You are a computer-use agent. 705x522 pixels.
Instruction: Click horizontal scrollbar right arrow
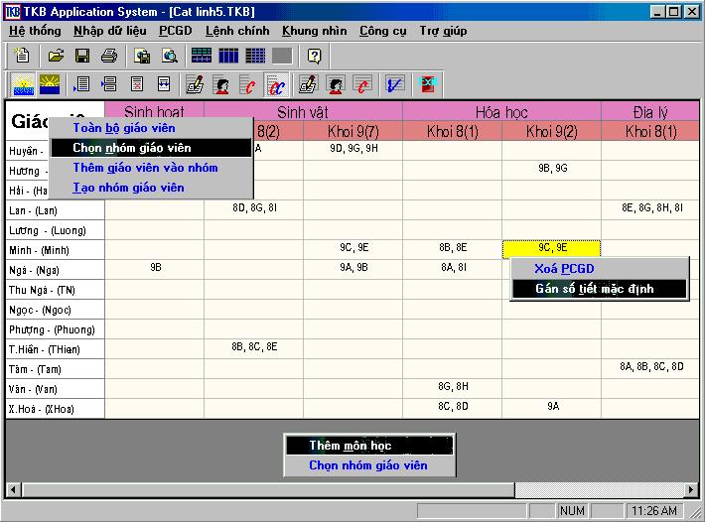691,489
